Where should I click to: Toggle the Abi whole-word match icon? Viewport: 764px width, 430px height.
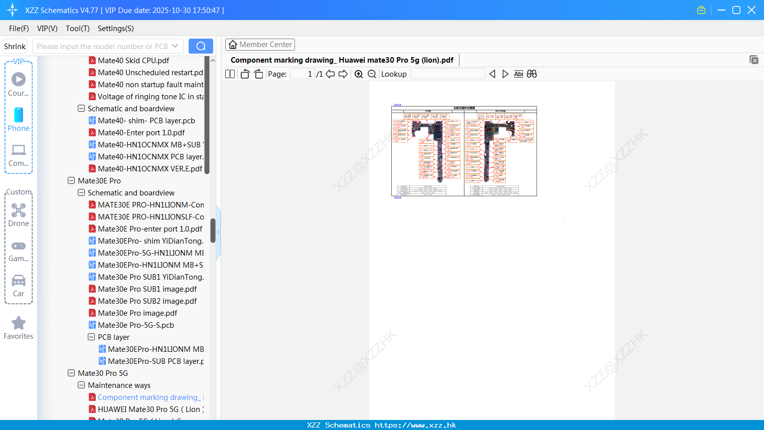tap(518, 74)
